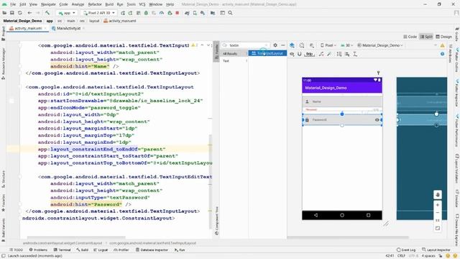The height and width of the screenshot is (259, 460).
Task: Click the Save All toolbar icon
Action: [12, 13]
